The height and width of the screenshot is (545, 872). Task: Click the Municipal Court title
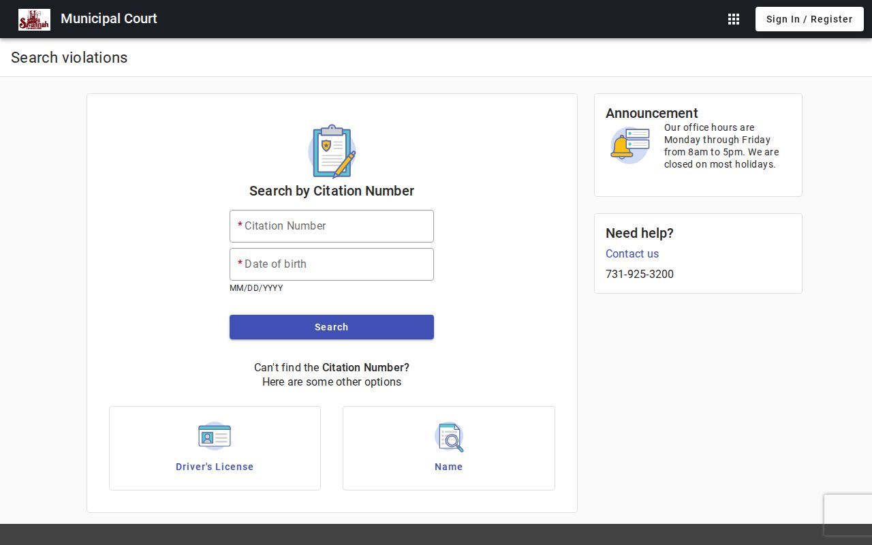coord(109,19)
